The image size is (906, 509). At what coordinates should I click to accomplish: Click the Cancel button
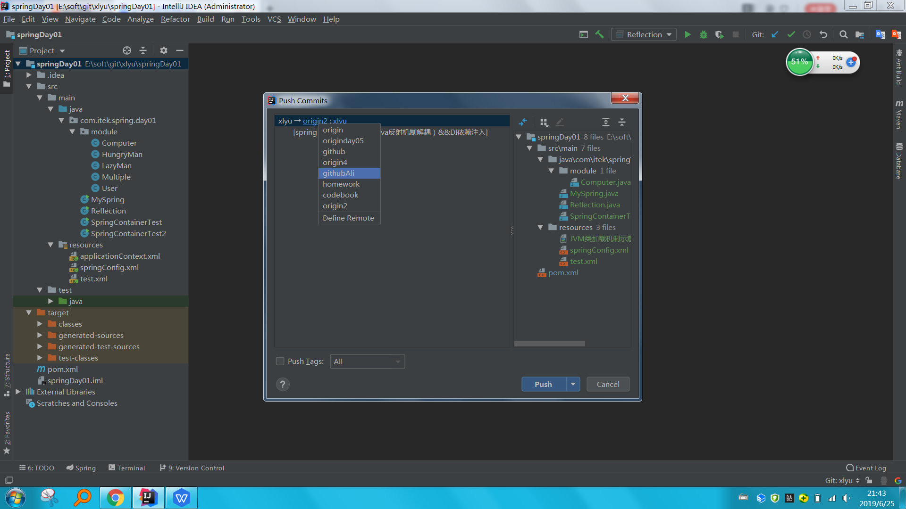[608, 384]
